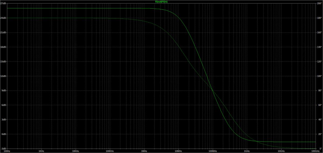Screen dimensions: 323x153
Task: Click the 20° phase axis label
Action: 320,134
